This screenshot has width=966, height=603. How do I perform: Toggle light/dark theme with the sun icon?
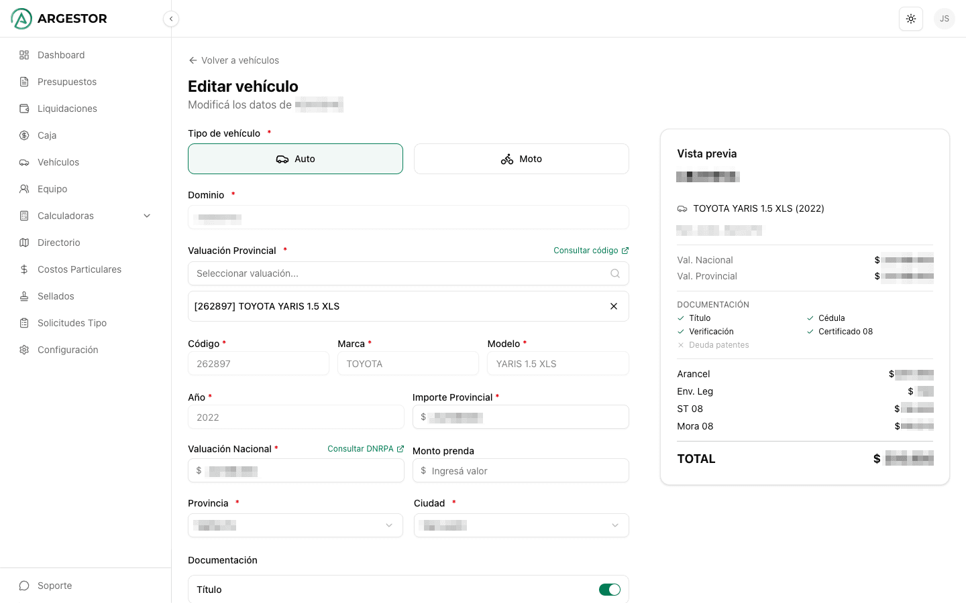910,19
